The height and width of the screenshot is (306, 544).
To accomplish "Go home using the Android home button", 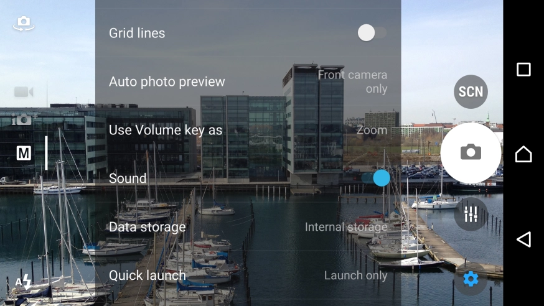I will pyautogui.click(x=523, y=154).
